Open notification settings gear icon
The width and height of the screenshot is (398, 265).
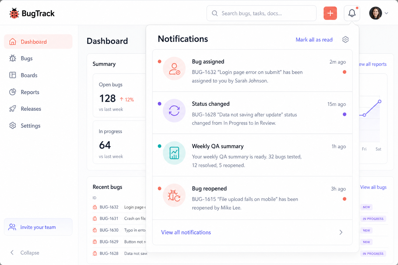pyautogui.click(x=345, y=39)
